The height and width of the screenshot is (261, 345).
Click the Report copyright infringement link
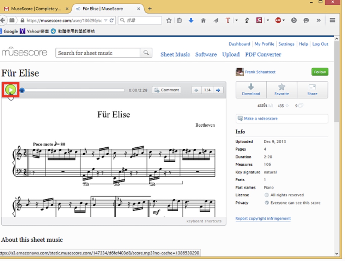click(x=263, y=218)
